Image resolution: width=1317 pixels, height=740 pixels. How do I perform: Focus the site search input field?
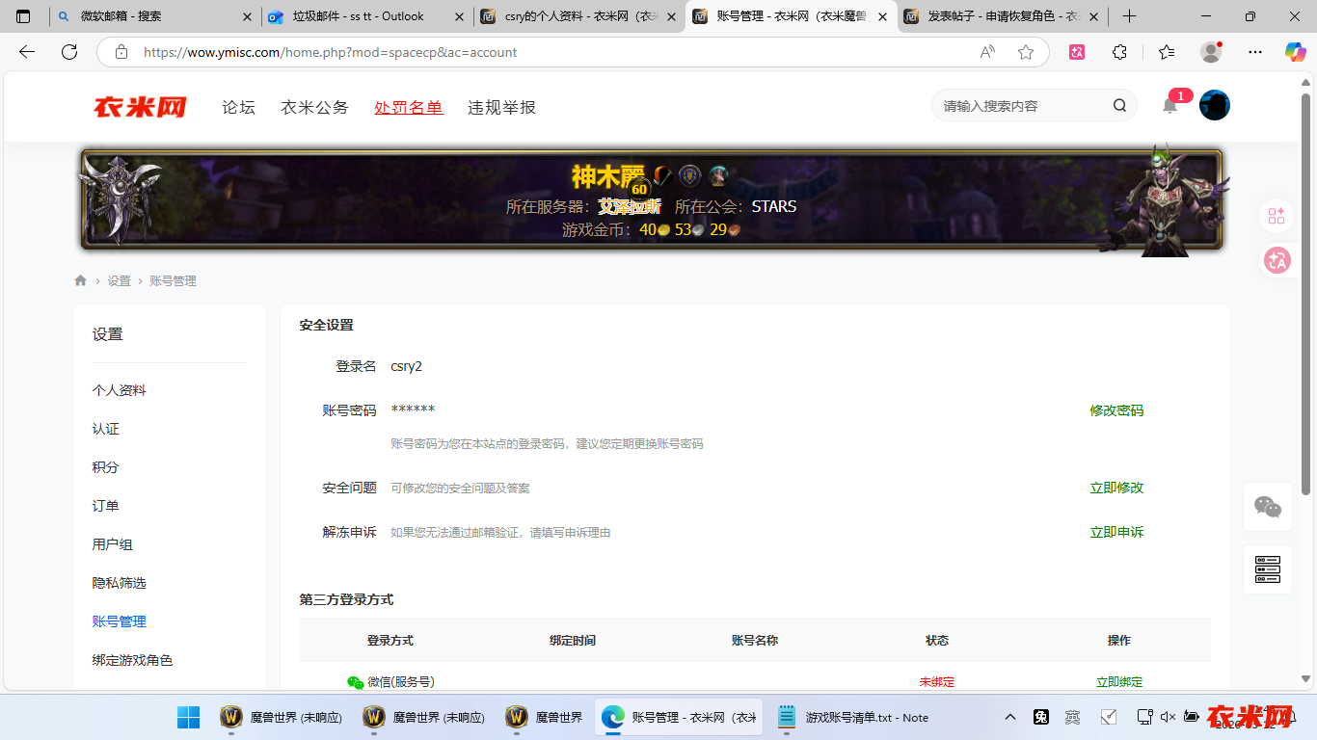pos(1022,106)
